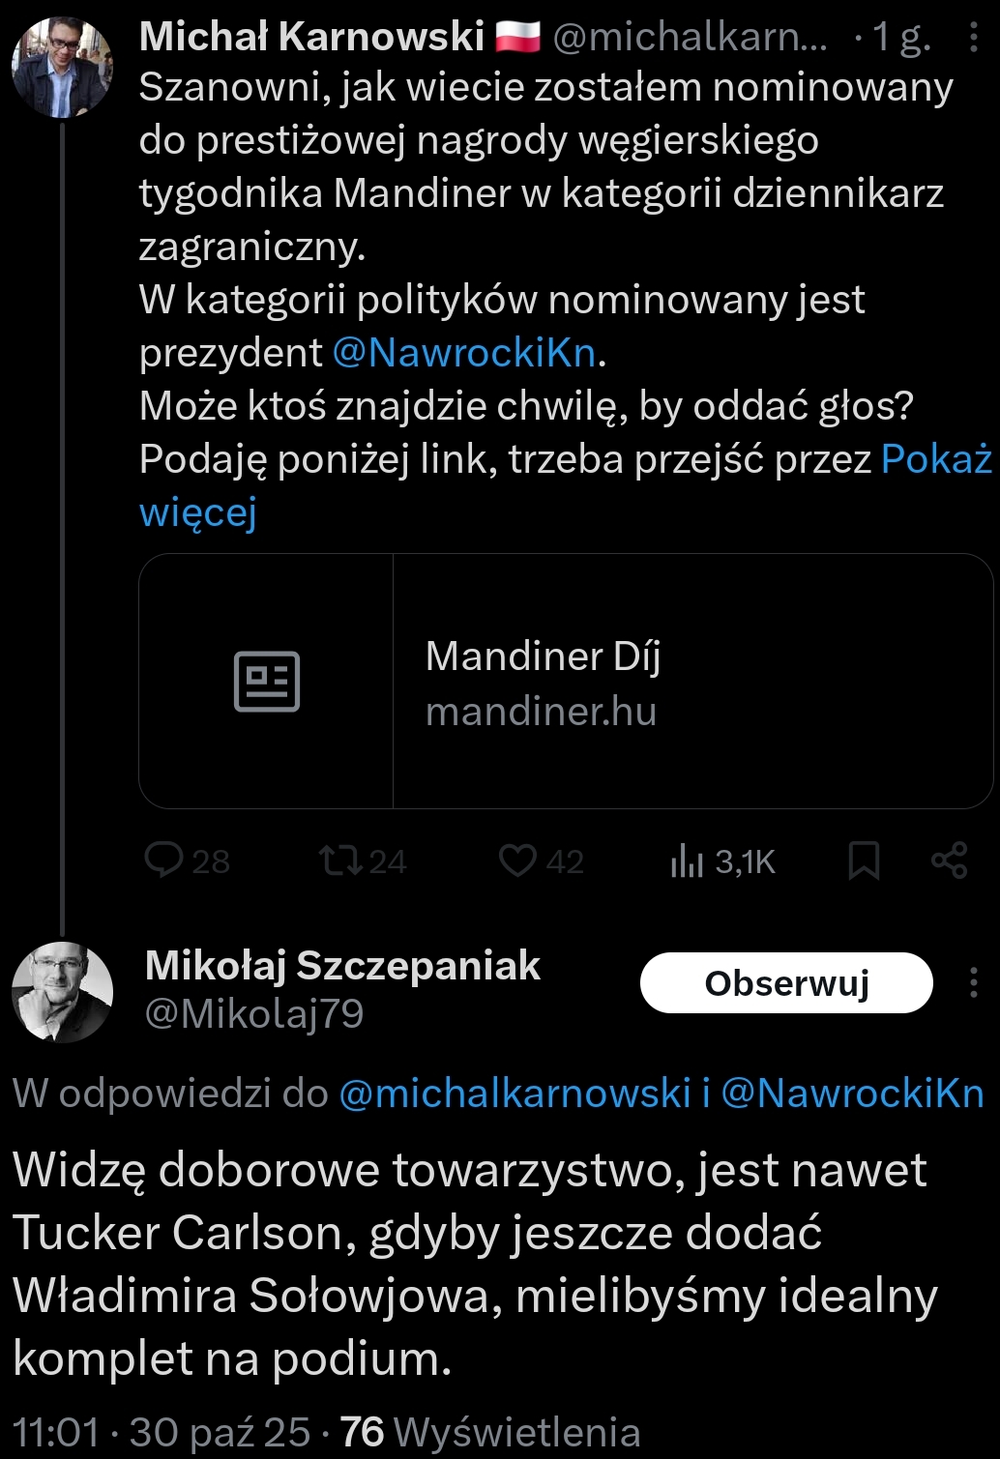
Task: Open Mikołaj Szczepaniak's avatar photo
Action: (62, 991)
